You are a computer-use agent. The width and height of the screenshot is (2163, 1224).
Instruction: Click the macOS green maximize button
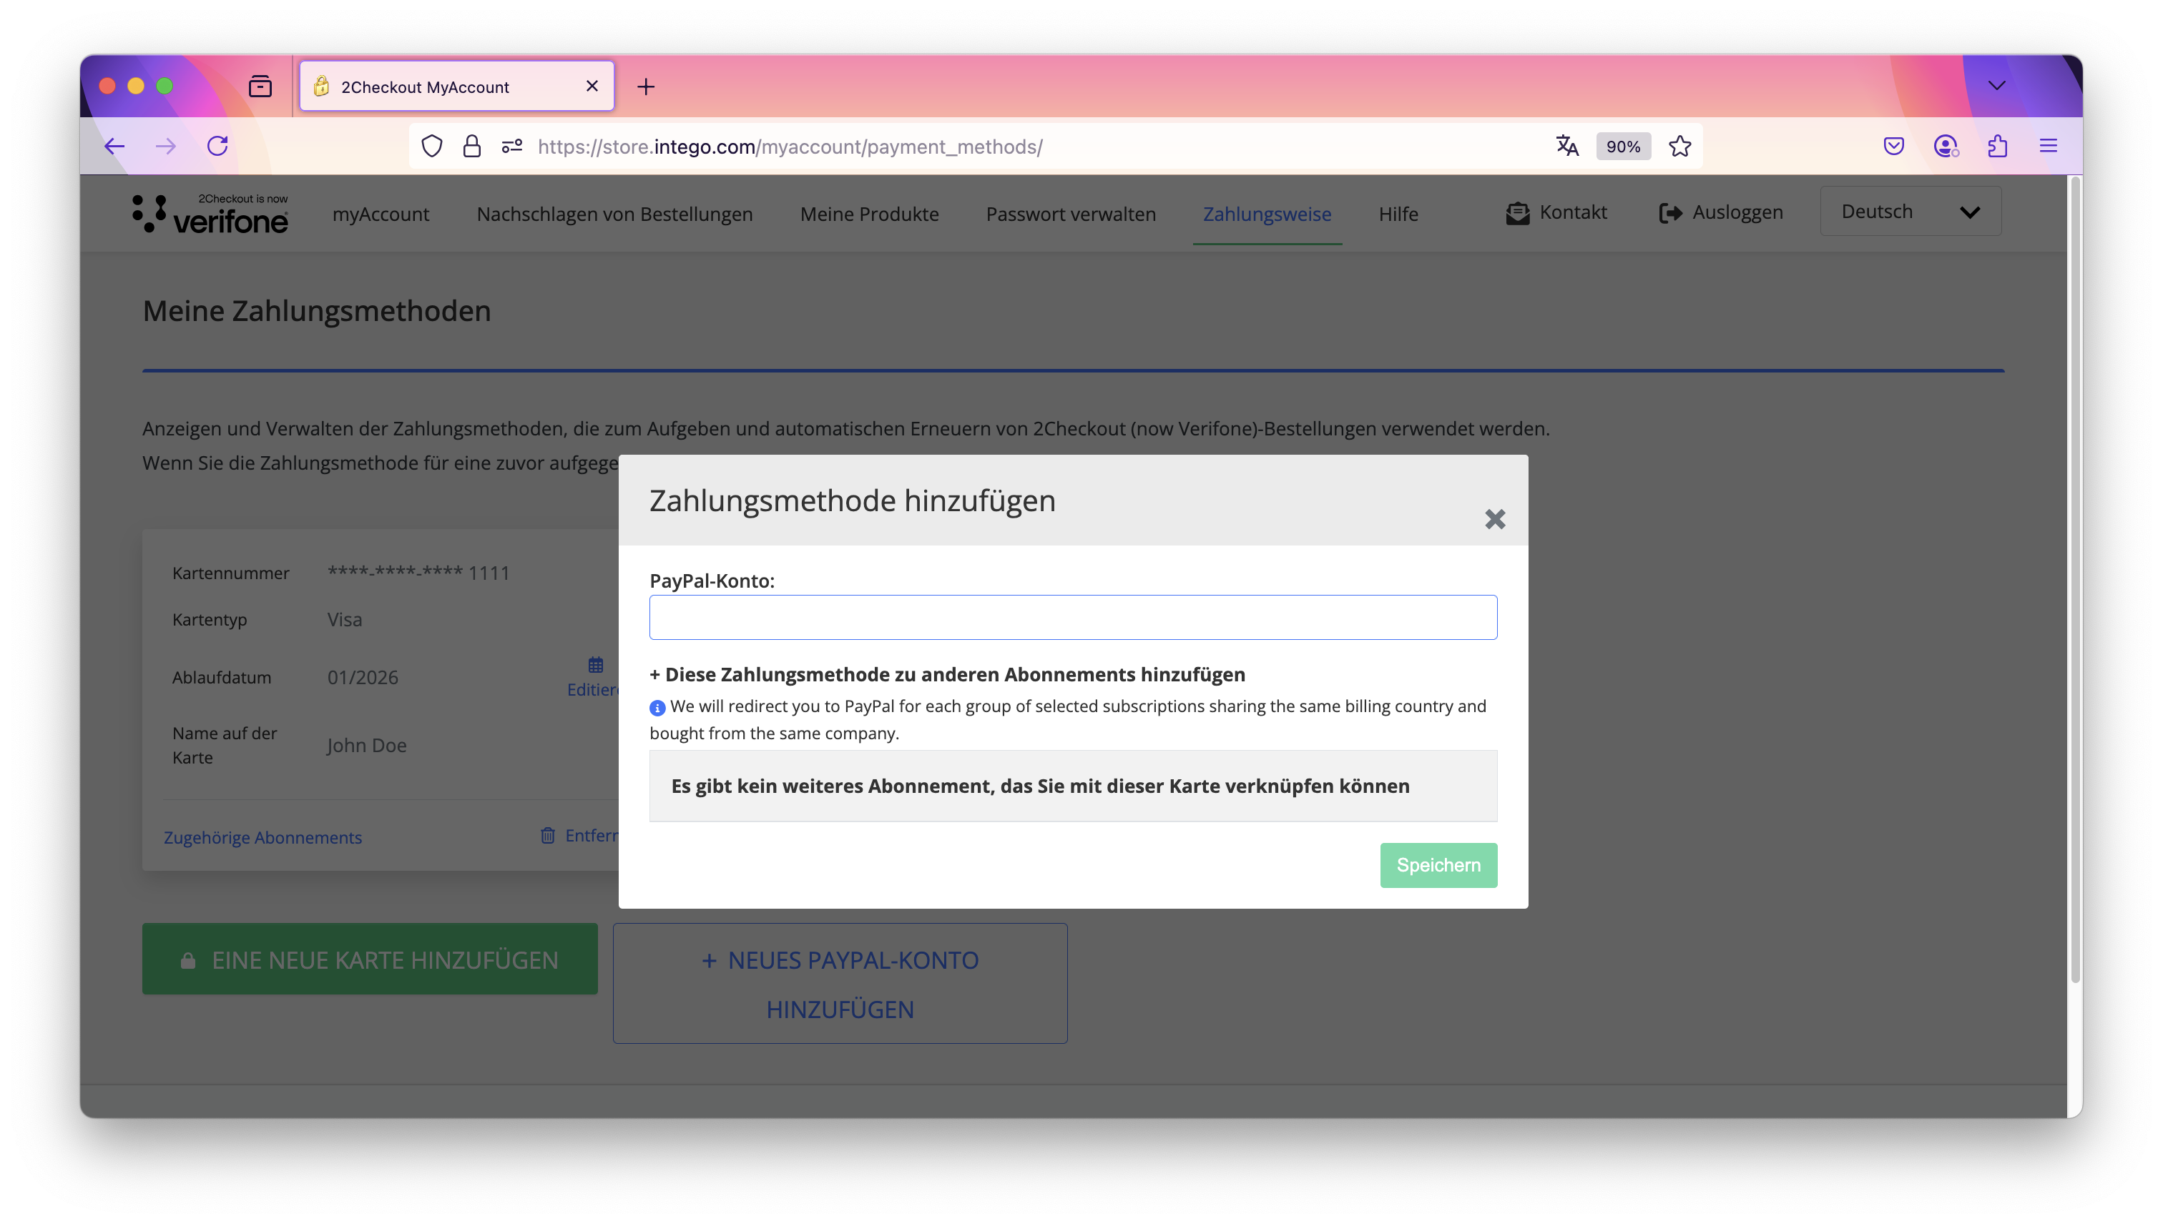[164, 86]
